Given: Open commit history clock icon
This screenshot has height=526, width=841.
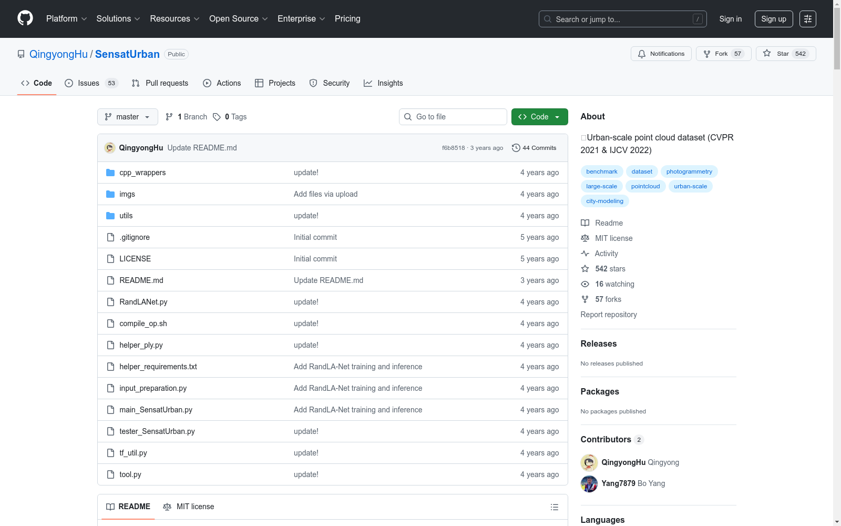Looking at the screenshot, I should pyautogui.click(x=516, y=148).
